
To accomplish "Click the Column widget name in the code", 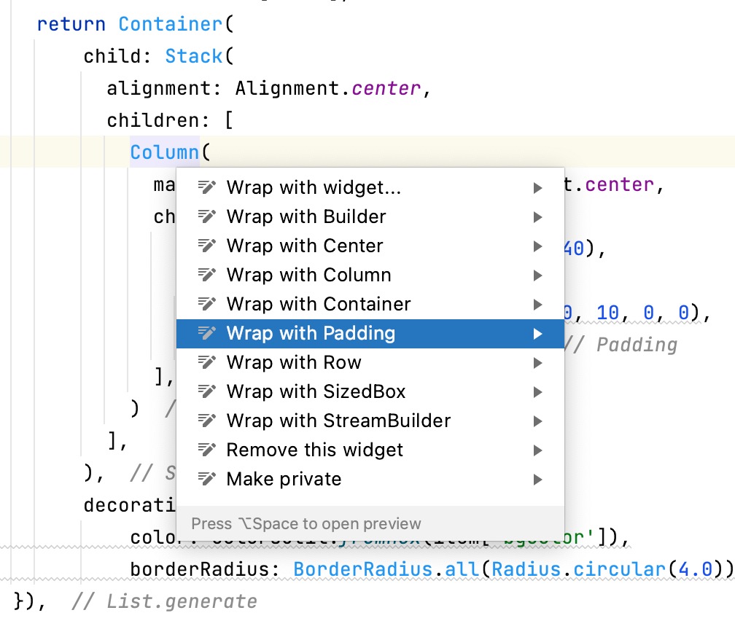I will tap(164, 152).
